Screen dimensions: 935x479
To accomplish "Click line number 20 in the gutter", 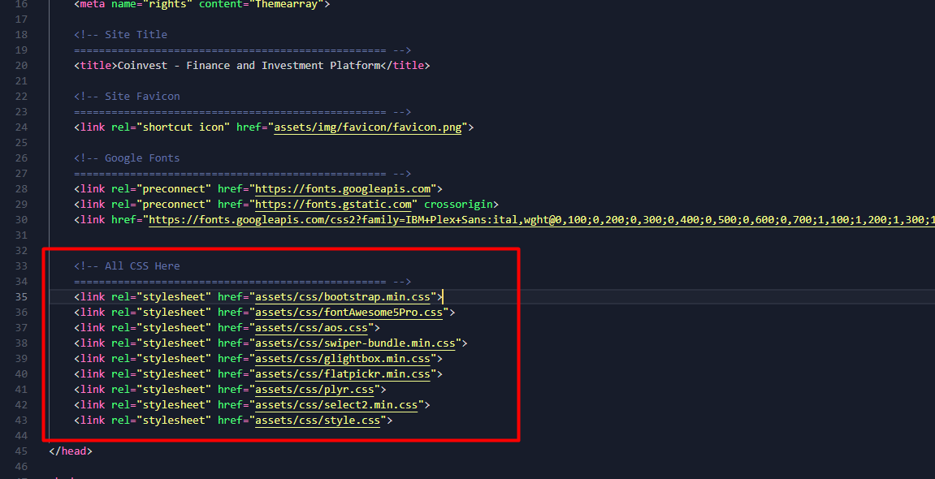I will (21, 66).
